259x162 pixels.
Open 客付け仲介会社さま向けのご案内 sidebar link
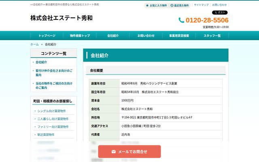pos(54,73)
